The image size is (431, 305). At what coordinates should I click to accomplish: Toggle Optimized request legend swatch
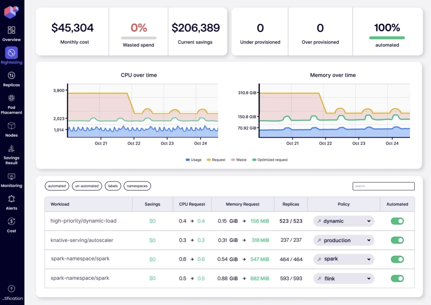click(x=254, y=160)
